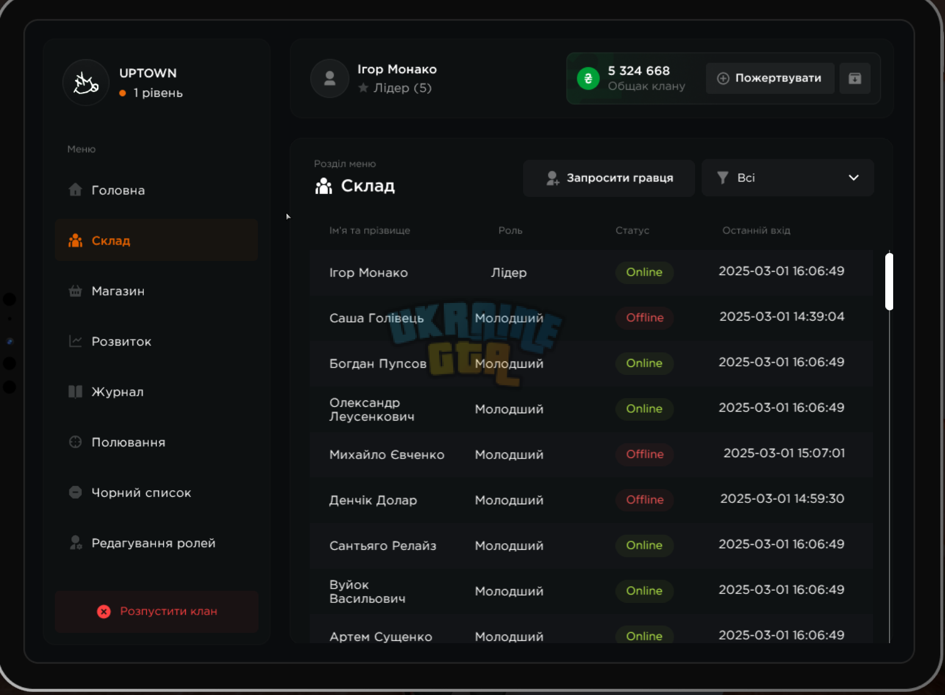Click the Розвиток chart icon
The image size is (945, 695).
pos(76,341)
